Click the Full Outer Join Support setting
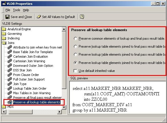The image size is (167, 123). (29, 79)
